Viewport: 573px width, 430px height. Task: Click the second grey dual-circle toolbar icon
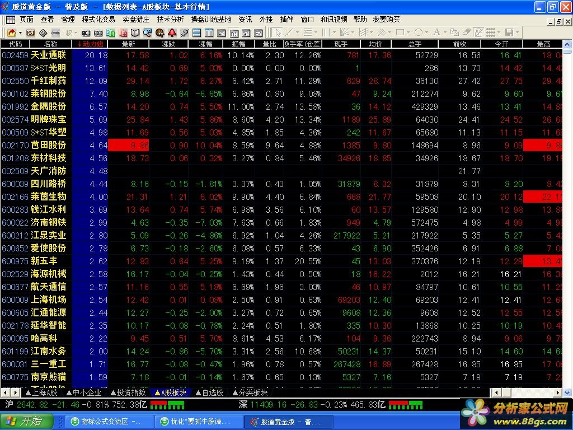coord(98,33)
